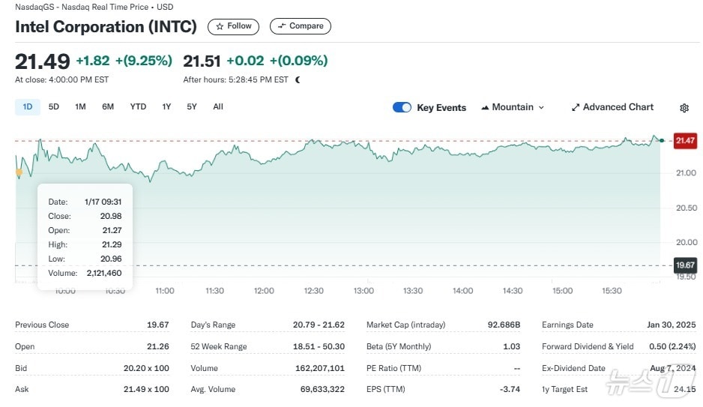The width and height of the screenshot is (703, 407).
Task: Select the 1Y time range
Action: [166, 107]
